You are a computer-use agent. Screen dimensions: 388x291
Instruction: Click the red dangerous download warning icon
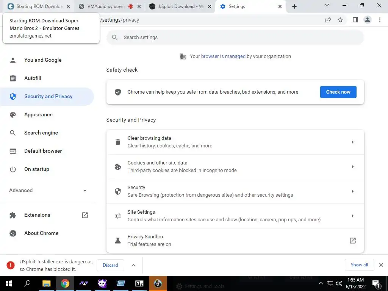click(11, 265)
